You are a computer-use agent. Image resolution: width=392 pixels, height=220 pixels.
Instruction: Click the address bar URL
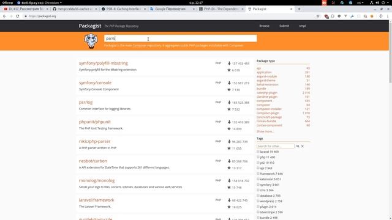[42, 16]
